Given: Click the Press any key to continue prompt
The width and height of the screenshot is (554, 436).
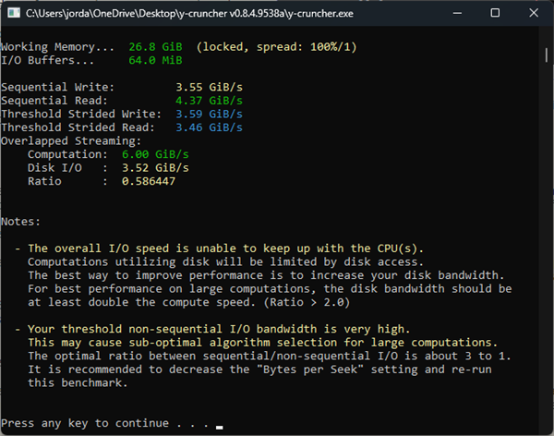Looking at the screenshot, I should (105, 423).
